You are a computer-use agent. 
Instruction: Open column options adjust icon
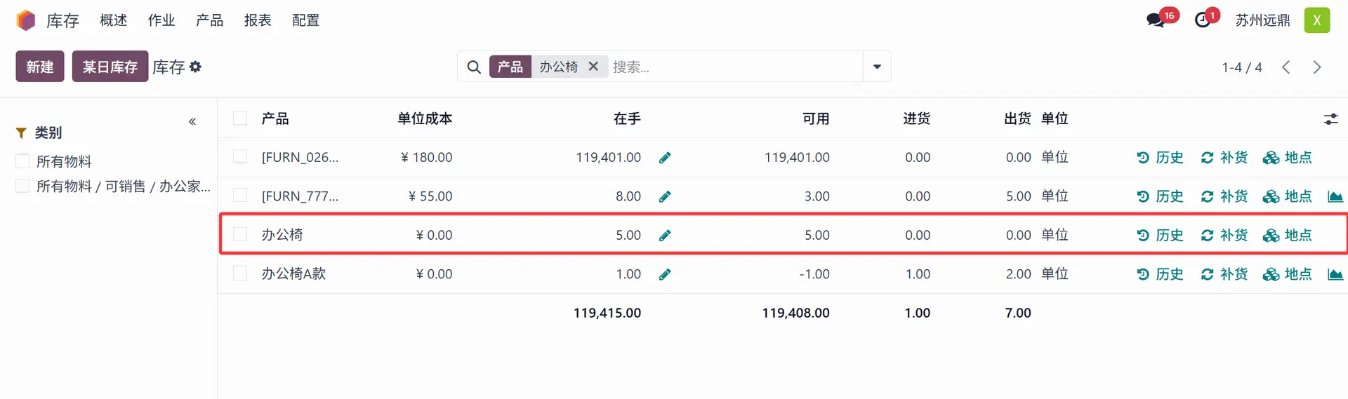(1330, 119)
